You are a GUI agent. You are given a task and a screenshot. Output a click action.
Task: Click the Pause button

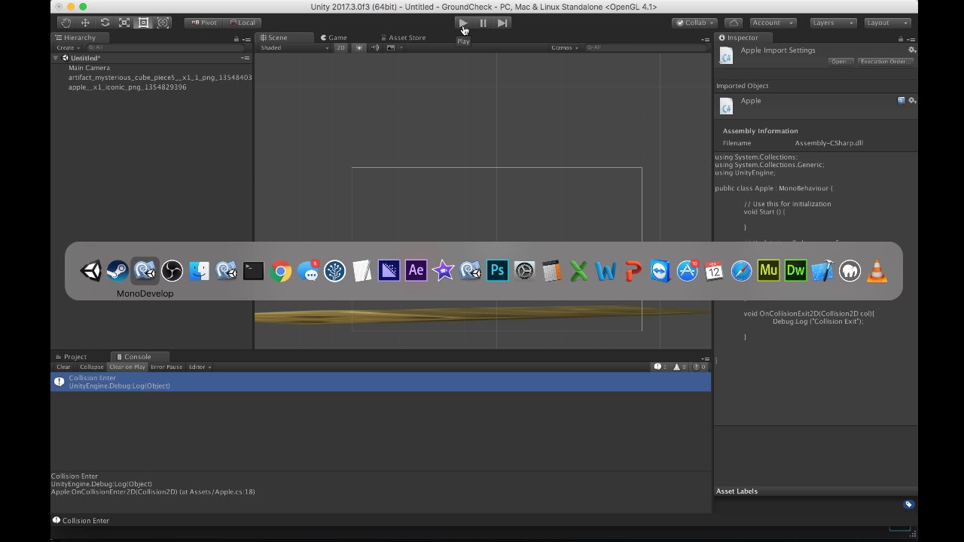483,23
